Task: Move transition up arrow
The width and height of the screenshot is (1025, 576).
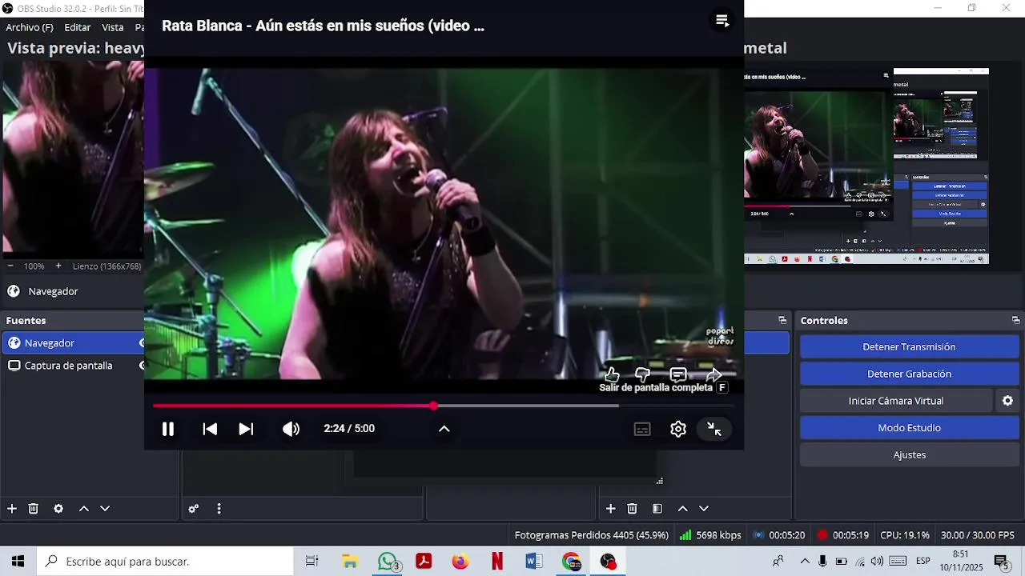Action: coord(682,509)
